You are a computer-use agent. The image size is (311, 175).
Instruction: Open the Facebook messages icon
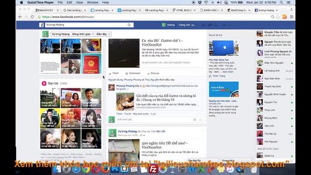(209, 25)
